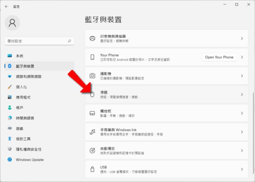This screenshot has height=182, width=255.
Task: Click the 藍牙與裝置 page heading
Action: [x=103, y=19]
